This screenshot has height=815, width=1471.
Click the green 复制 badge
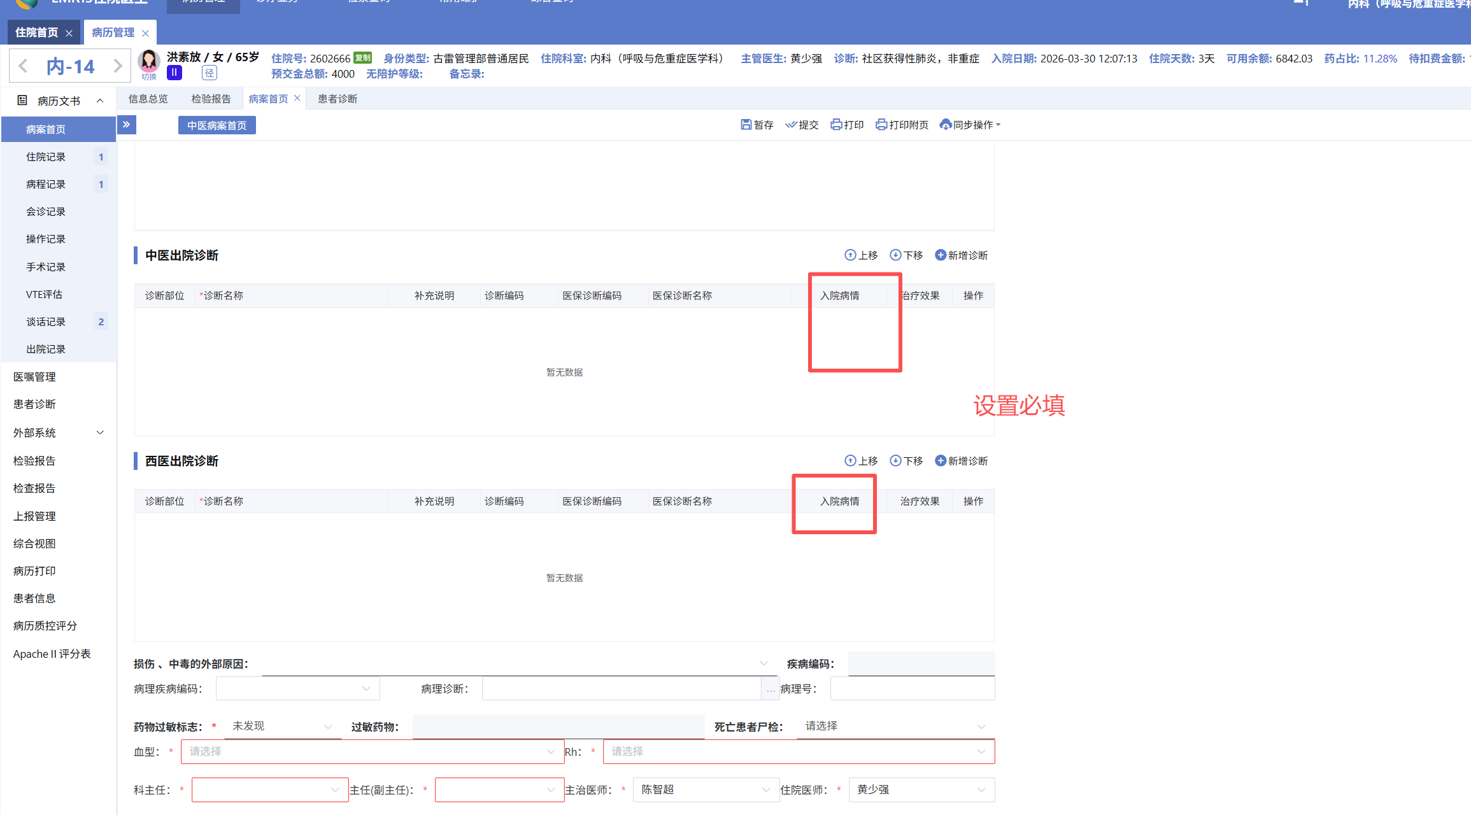362,58
